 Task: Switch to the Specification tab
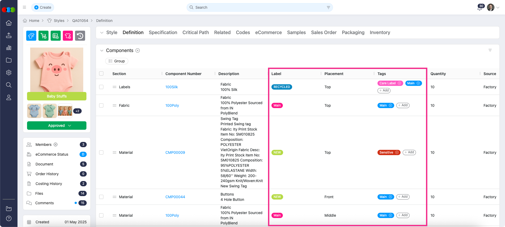click(163, 33)
